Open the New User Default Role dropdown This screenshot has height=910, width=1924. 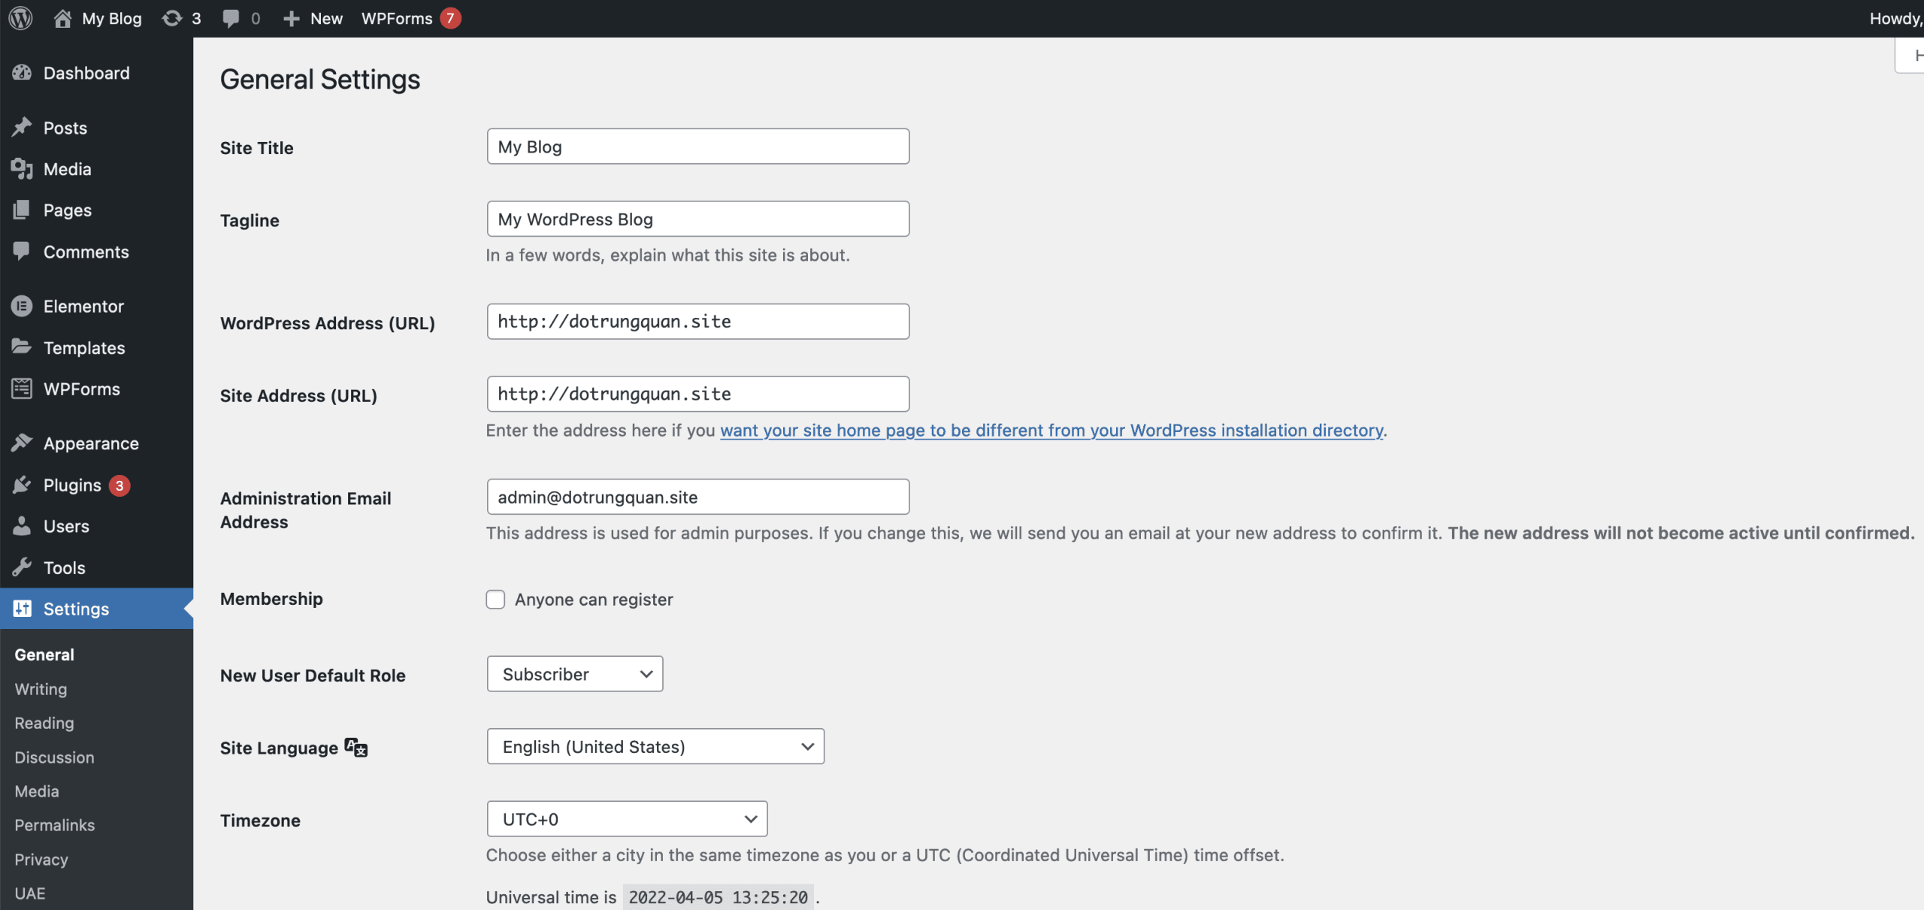(575, 674)
